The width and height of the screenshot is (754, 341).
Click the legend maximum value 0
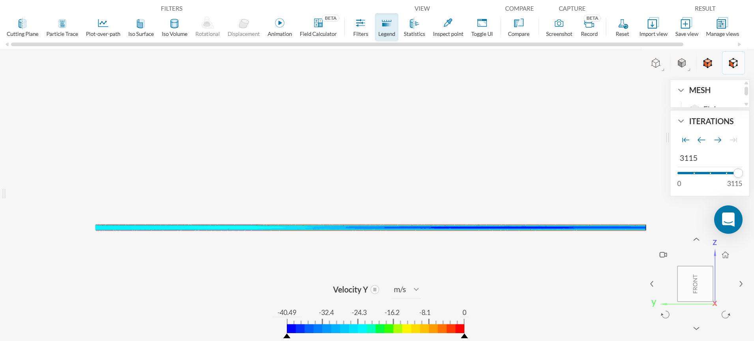click(464, 313)
